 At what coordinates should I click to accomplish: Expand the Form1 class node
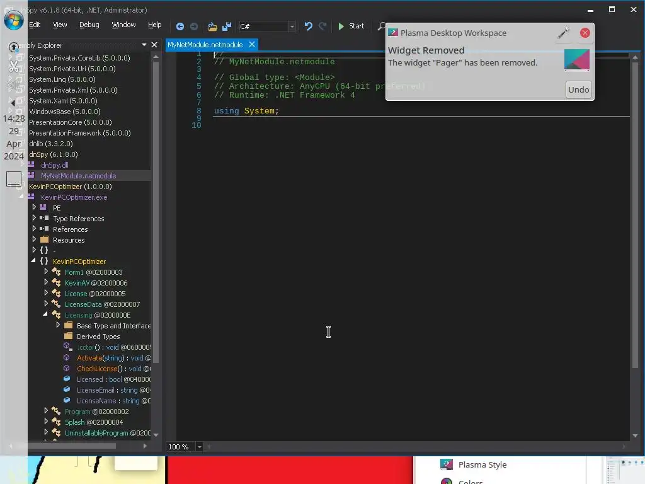click(x=46, y=271)
